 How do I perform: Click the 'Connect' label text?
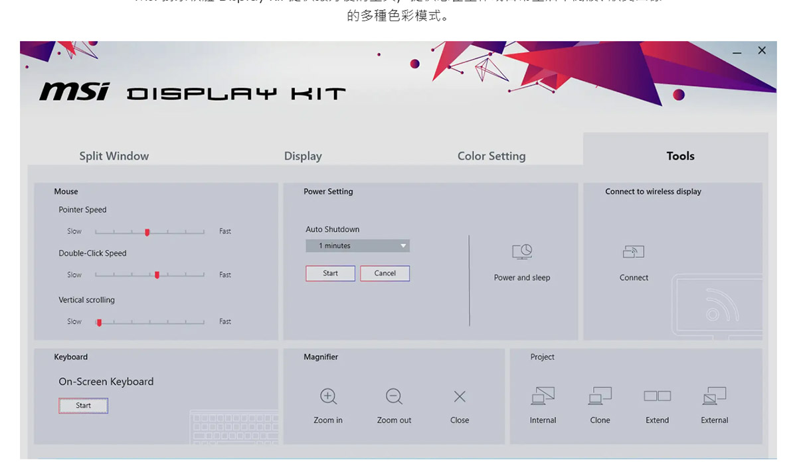[634, 278]
